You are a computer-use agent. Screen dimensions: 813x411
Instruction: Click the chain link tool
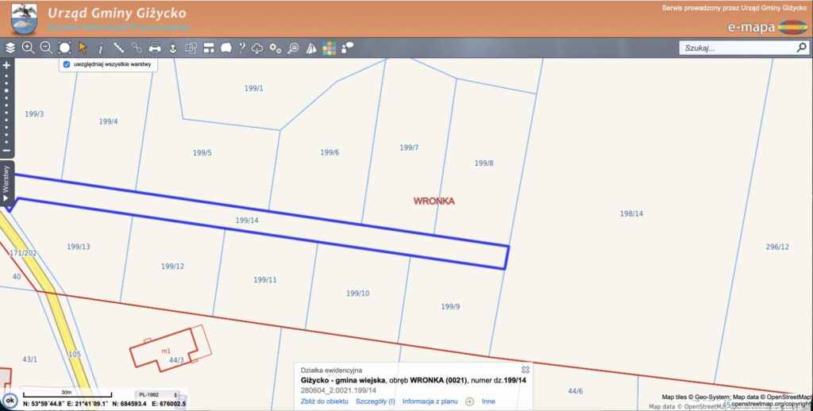[x=137, y=48]
